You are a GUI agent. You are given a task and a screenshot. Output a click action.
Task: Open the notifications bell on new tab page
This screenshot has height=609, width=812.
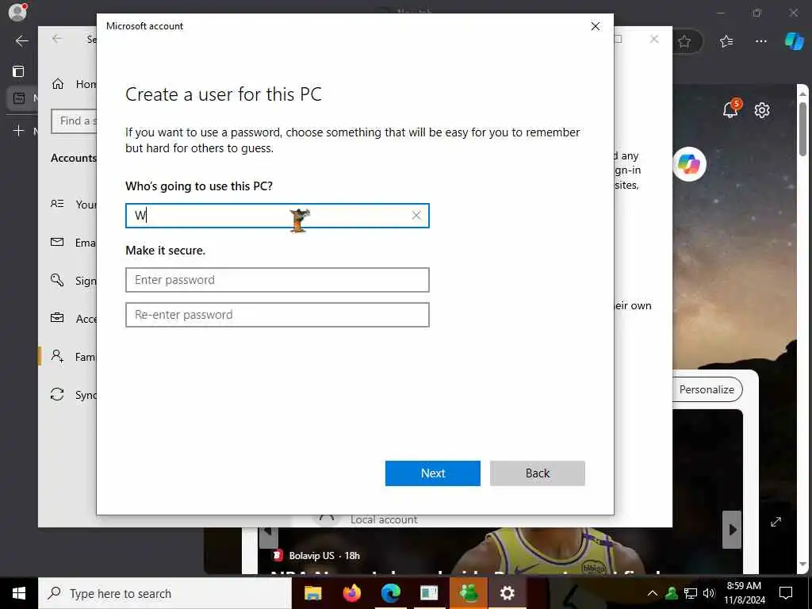[730, 109]
